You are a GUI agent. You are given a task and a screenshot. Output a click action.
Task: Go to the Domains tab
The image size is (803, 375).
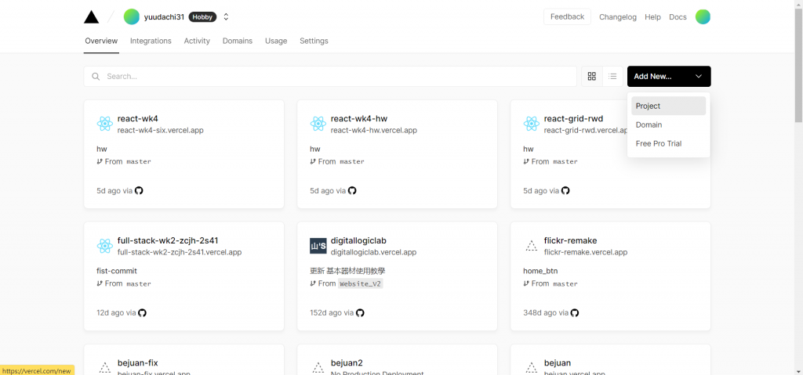point(237,41)
